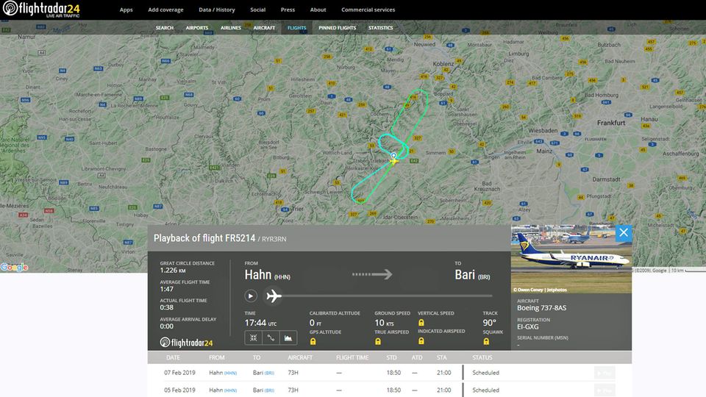Click the squawk lock icon

coord(487,342)
